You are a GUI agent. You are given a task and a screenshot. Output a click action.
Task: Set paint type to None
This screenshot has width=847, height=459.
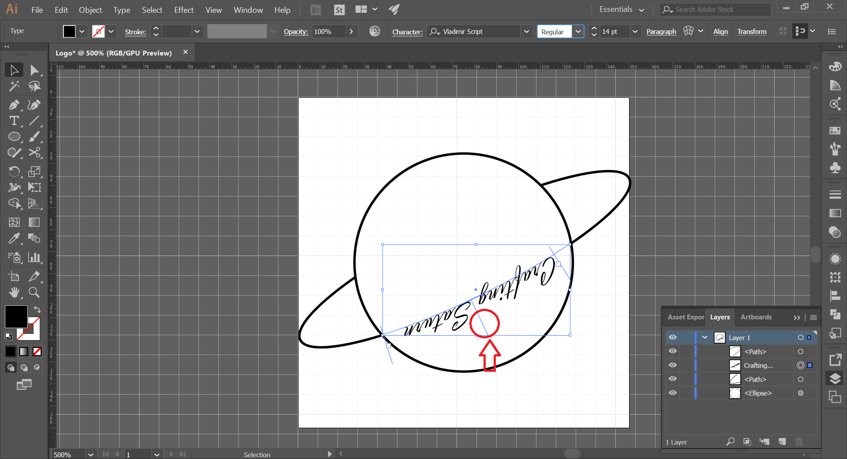(37, 351)
